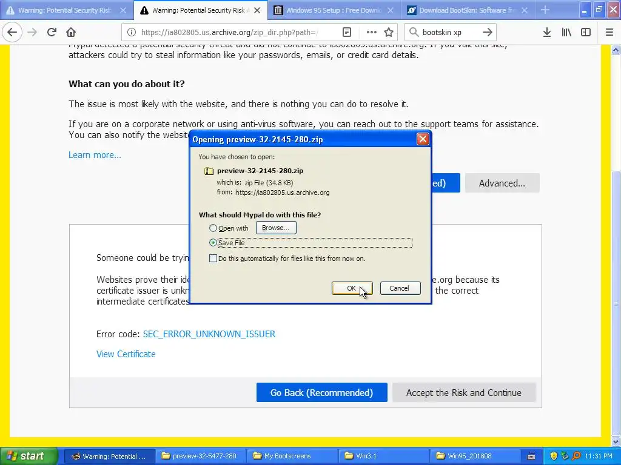Check Do this automatically for files
621x465 pixels.
click(213, 259)
